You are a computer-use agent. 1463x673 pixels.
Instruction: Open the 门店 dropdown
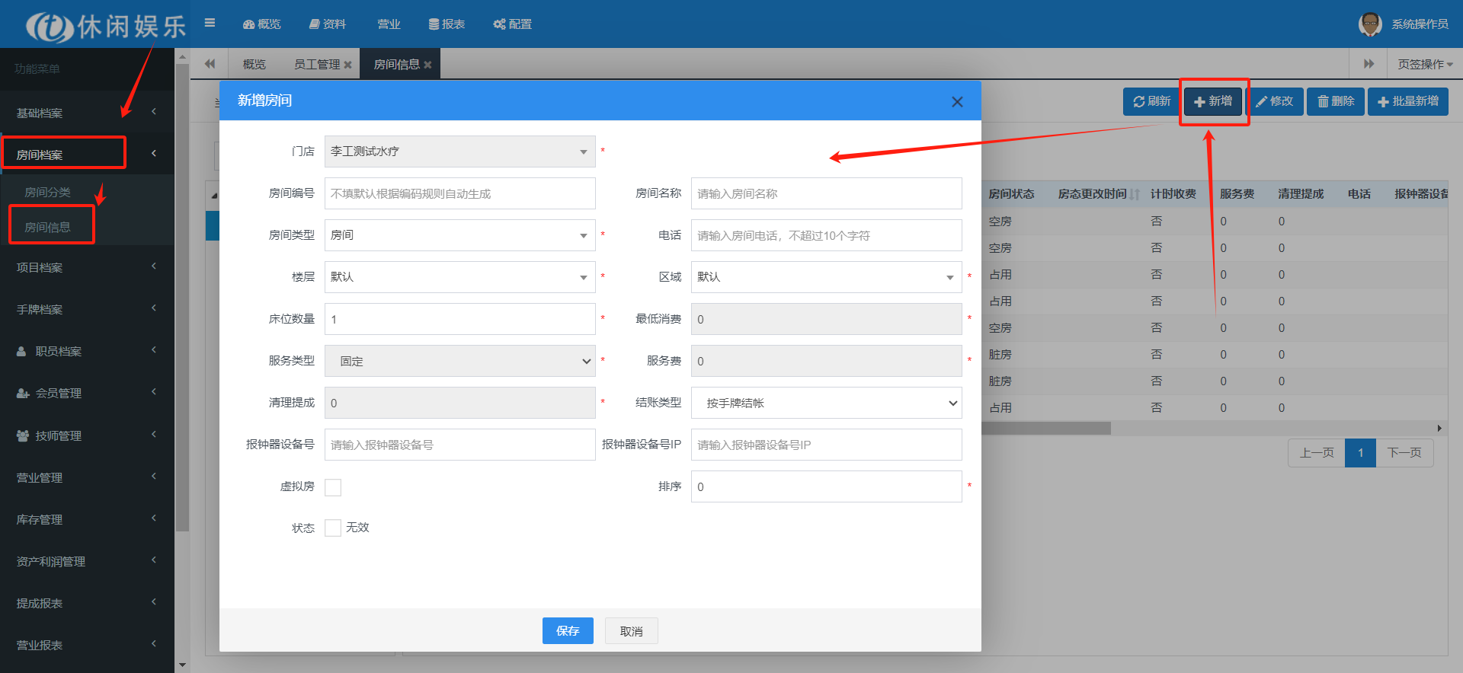[x=459, y=152]
